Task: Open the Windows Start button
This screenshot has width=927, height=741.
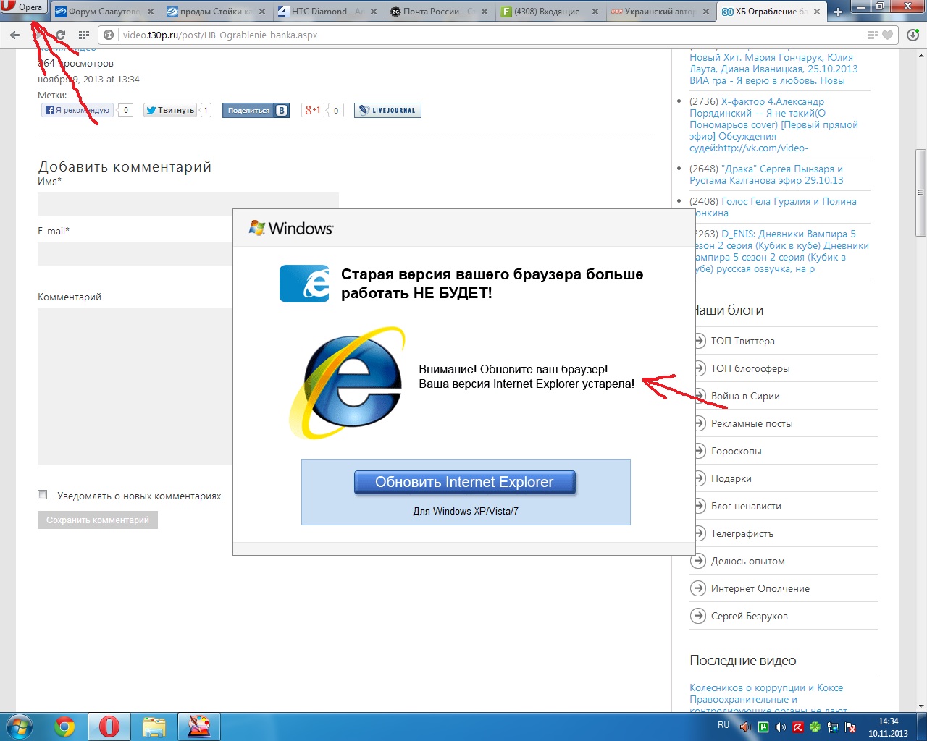Action: click(x=20, y=727)
